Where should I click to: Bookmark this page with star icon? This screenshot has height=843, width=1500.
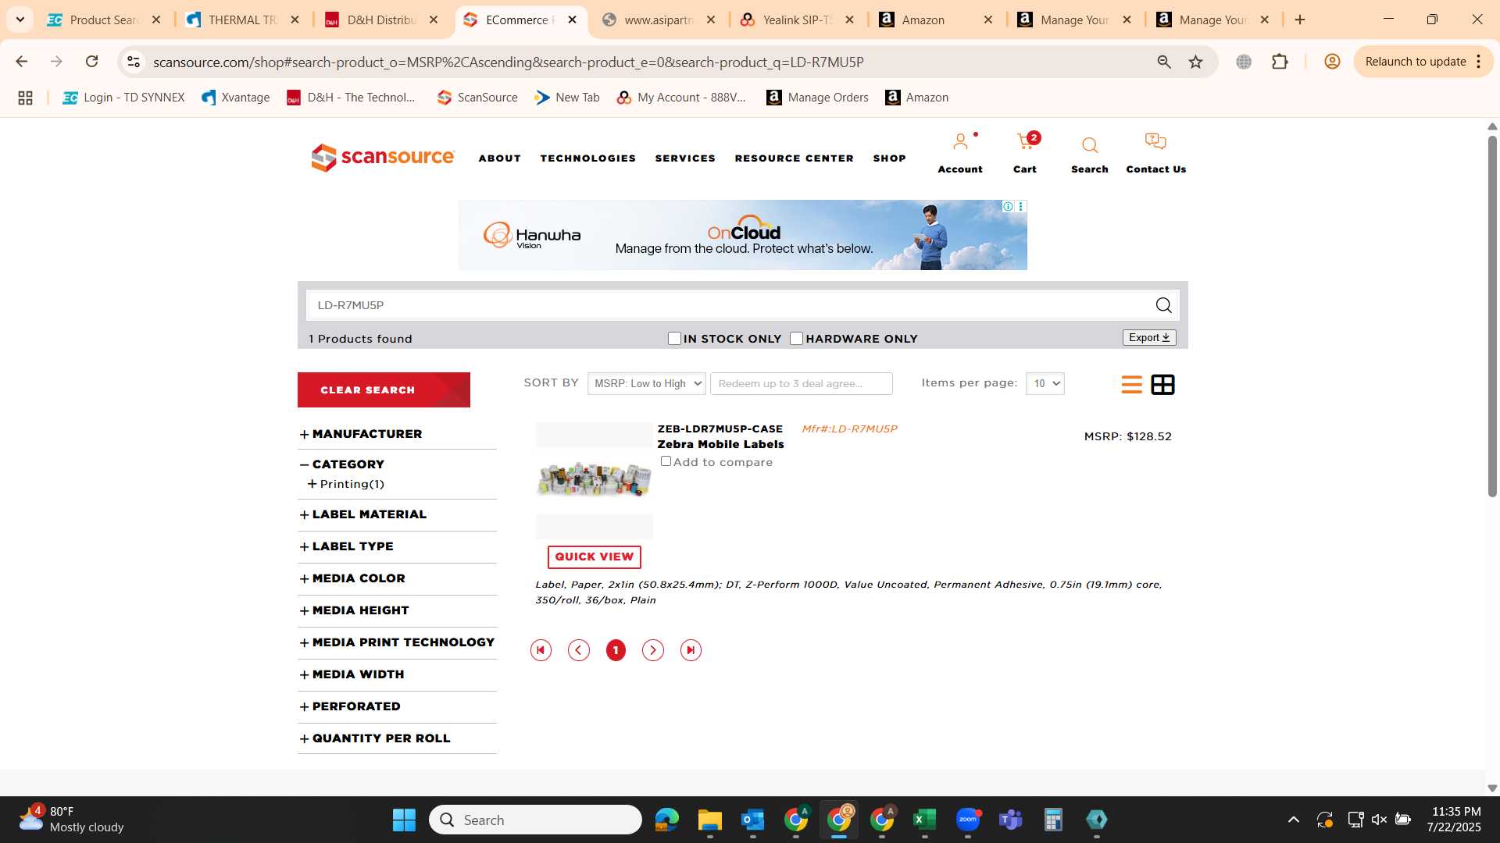pos(1195,62)
